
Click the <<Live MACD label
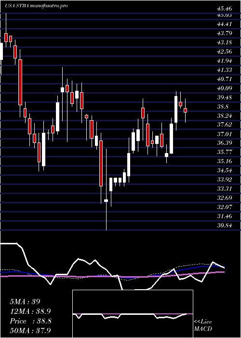pos(203,325)
